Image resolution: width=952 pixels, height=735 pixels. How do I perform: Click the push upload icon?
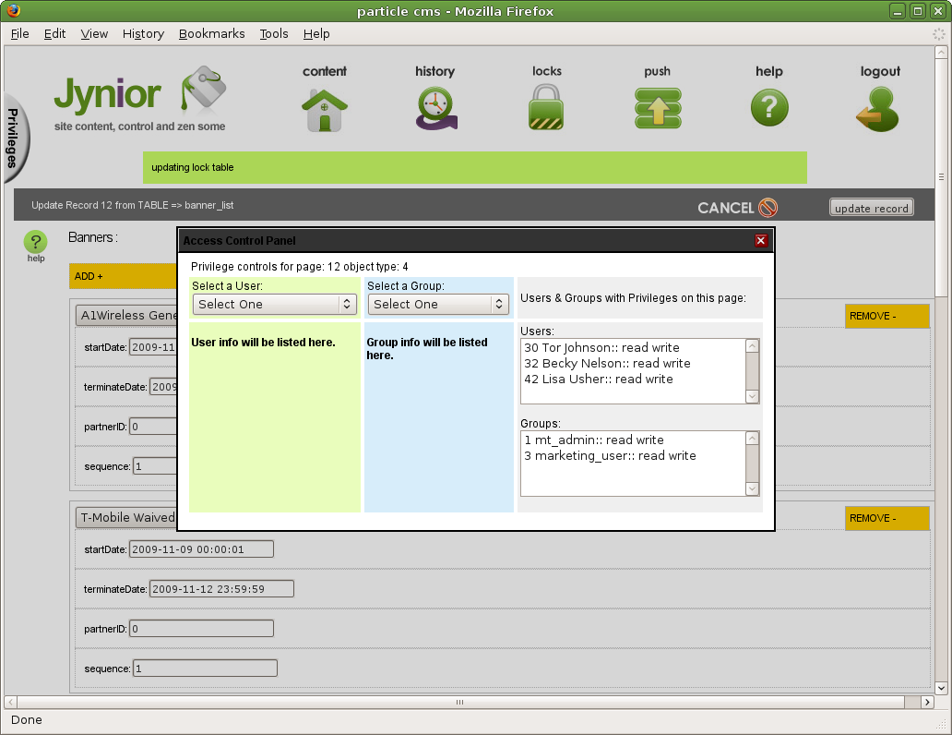(657, 108)
